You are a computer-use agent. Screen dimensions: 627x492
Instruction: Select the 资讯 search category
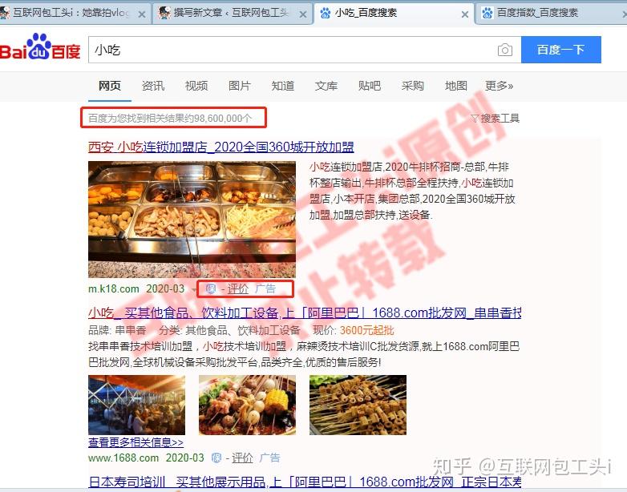click(x=153, y=86)
